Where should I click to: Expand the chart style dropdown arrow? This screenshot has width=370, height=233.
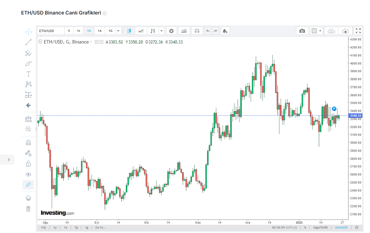[x=161, y=31]
